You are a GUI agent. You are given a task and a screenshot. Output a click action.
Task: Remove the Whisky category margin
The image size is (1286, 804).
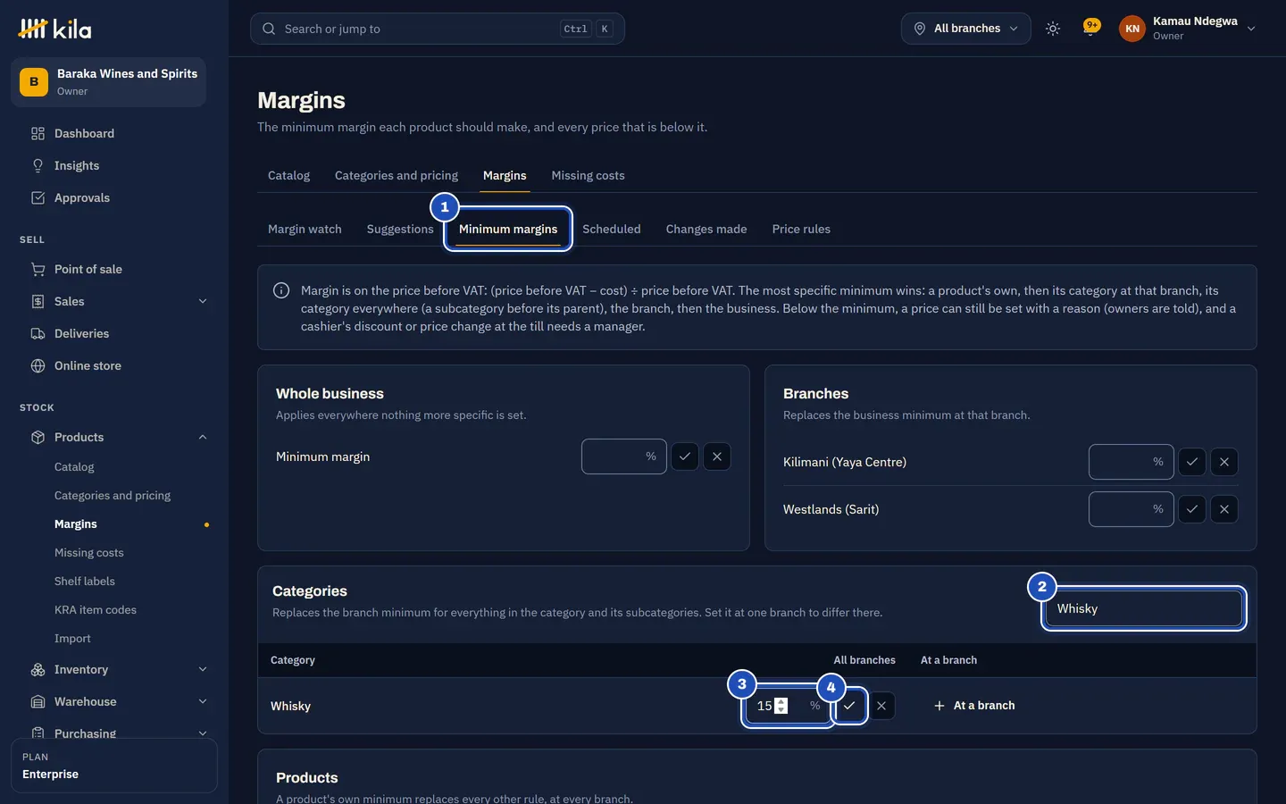click(x=881, y=706)
